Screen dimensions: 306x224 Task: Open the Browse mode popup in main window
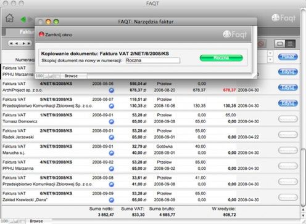tap(36, 221)
